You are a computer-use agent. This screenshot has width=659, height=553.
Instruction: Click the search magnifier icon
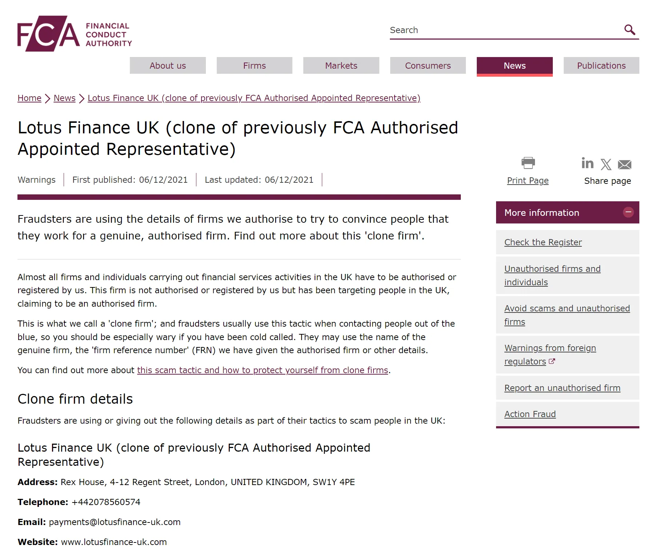[630, 30]
